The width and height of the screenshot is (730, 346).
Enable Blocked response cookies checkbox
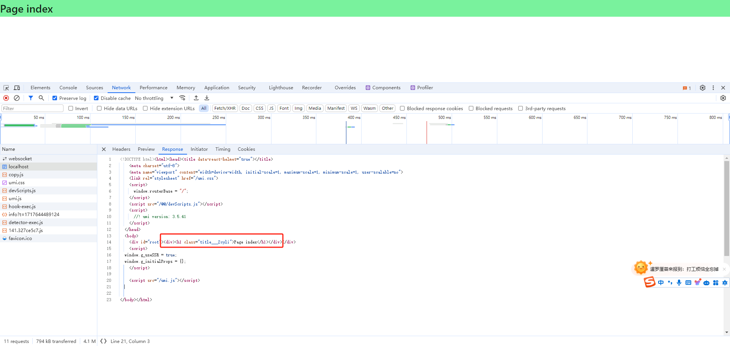tap(402, 108)
